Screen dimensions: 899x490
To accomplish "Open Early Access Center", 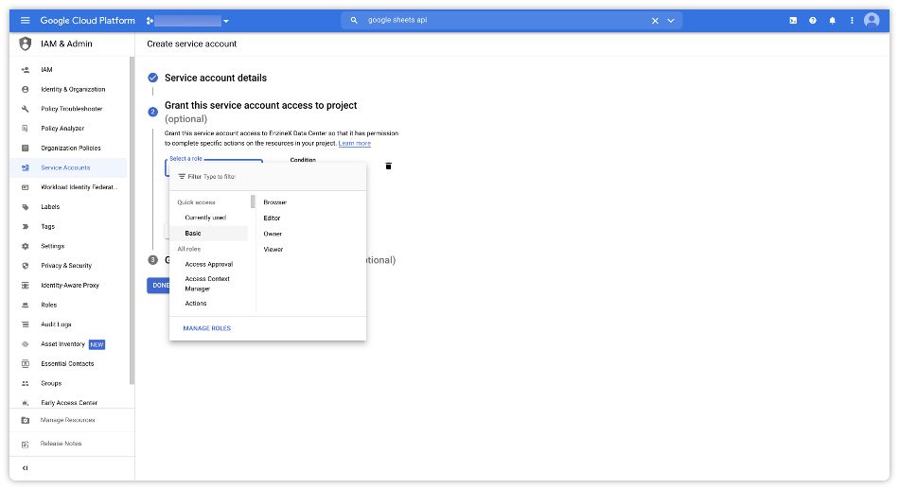I will 69,402.
